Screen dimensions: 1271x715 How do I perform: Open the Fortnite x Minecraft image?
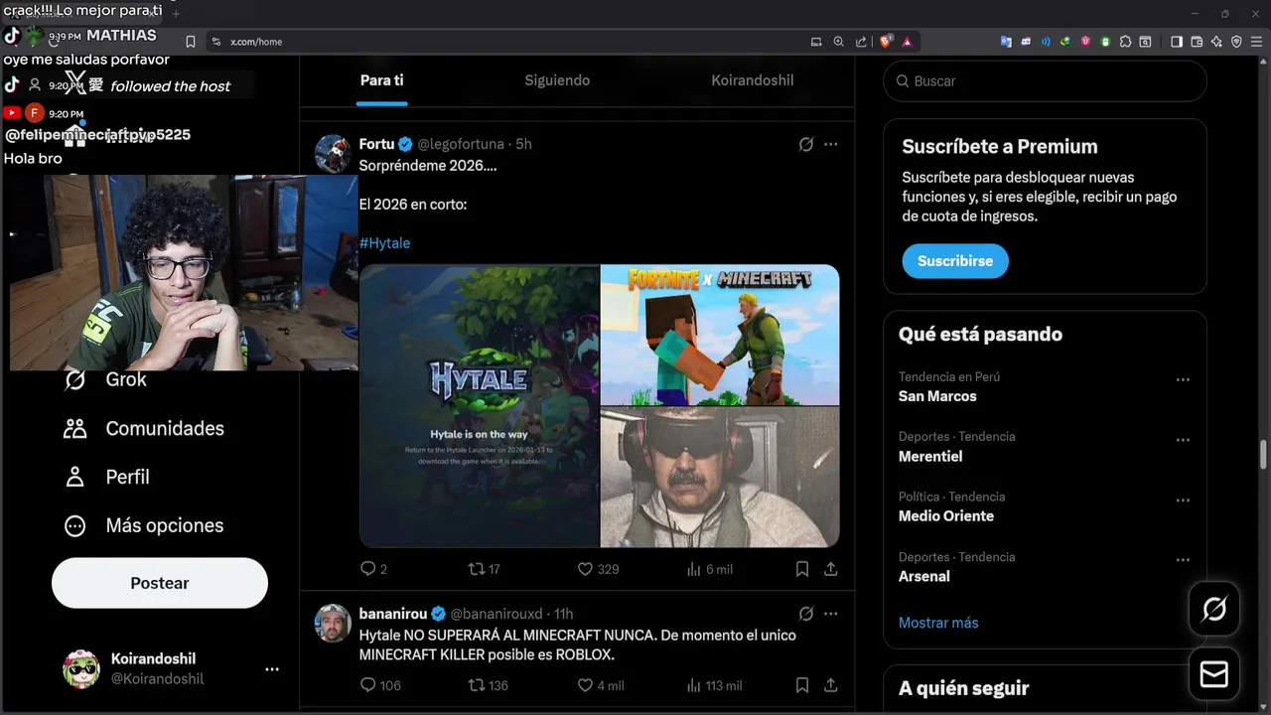[720, 335]
